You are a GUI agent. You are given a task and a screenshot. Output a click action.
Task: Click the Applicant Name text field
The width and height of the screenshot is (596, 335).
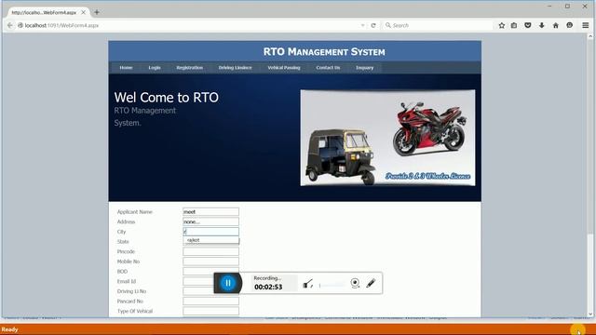click(210, 211)
